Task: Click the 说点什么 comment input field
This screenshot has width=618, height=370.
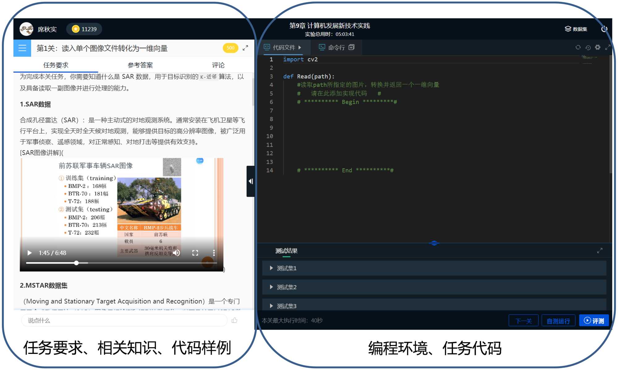Action: click(x=124, y=321)
